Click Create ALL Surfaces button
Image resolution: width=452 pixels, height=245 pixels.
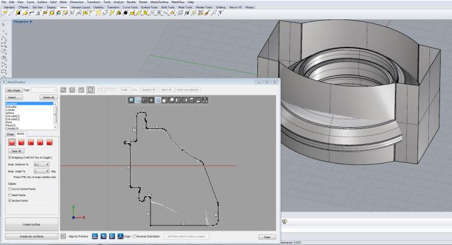tap(31, 236)
